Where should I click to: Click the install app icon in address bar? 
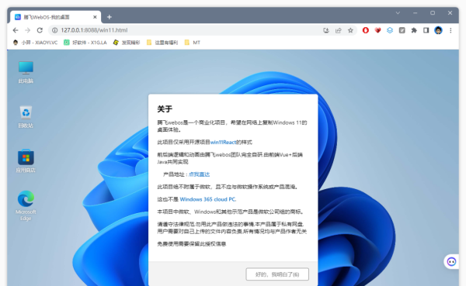click(x=326, y=30)
